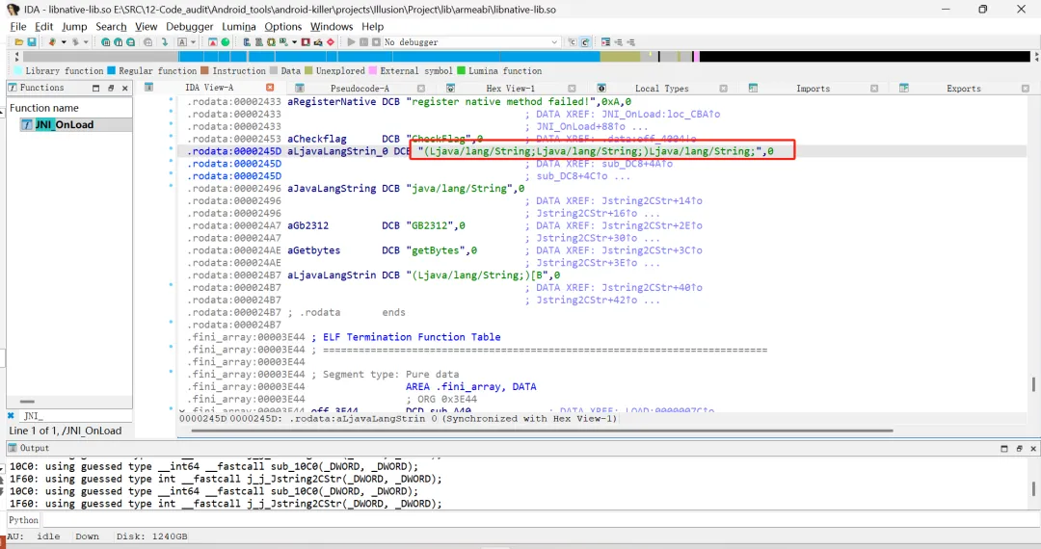
Task: Click the red-flag picture icon before the green circle
Action: (212, 41)
